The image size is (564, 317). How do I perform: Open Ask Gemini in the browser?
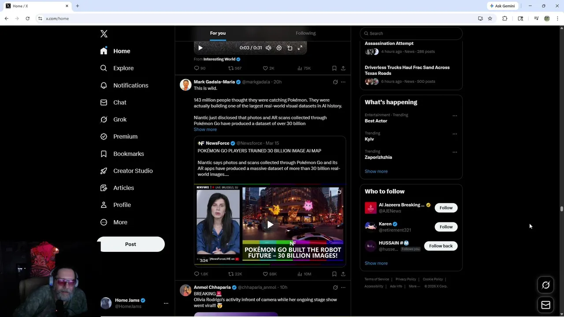(x=502, y=6)
